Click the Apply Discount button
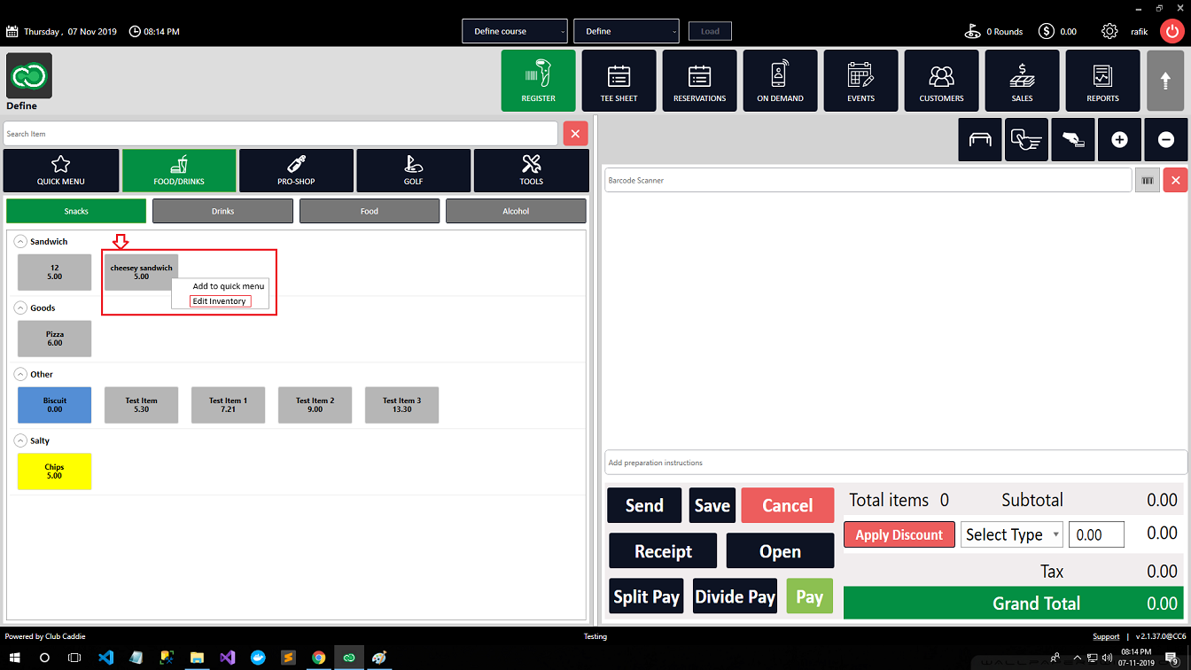Screen dimensions: 1191x670 [x=899, y=534]
